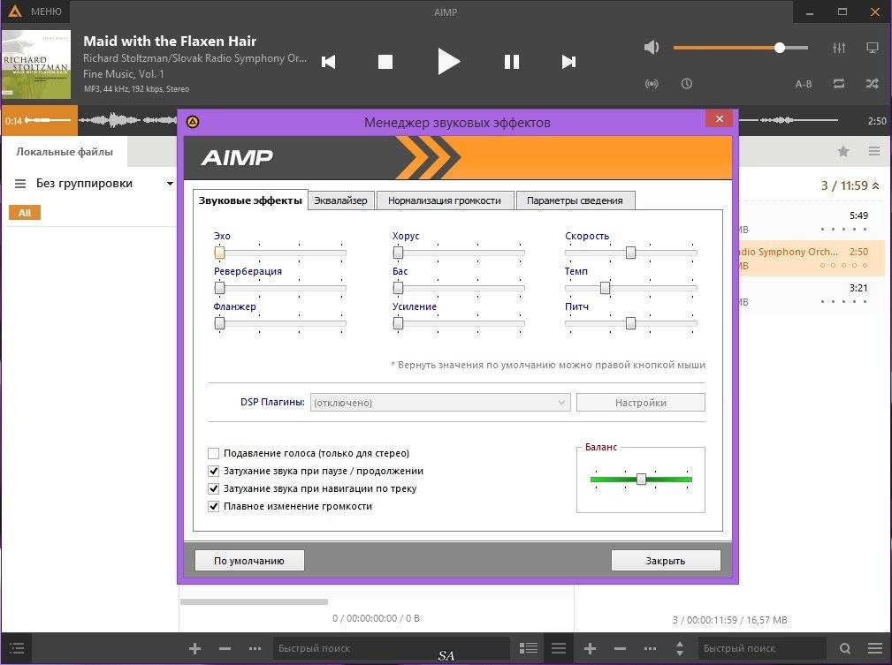Select the playlist track lasting 3:21

coord(812,294)
